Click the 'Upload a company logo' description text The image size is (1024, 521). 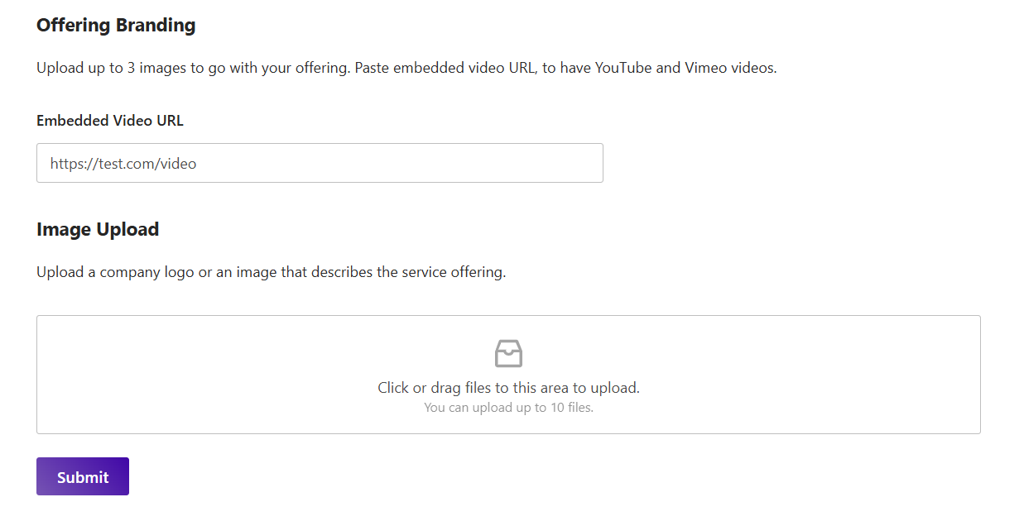271,272
